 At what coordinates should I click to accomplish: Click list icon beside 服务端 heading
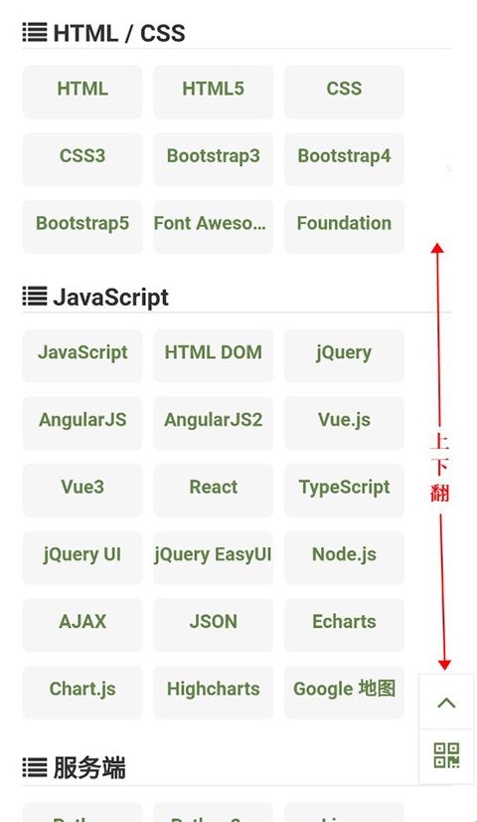click(35, 768)
